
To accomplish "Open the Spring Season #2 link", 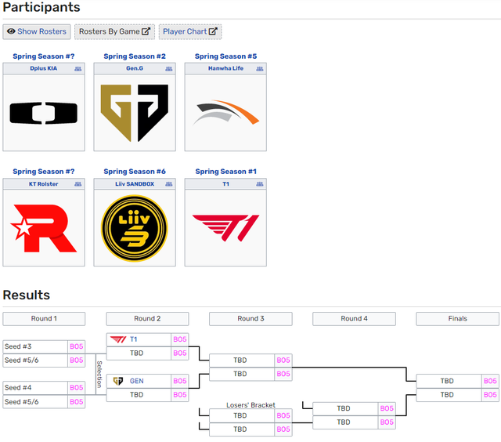I will [x=135, y=56].
